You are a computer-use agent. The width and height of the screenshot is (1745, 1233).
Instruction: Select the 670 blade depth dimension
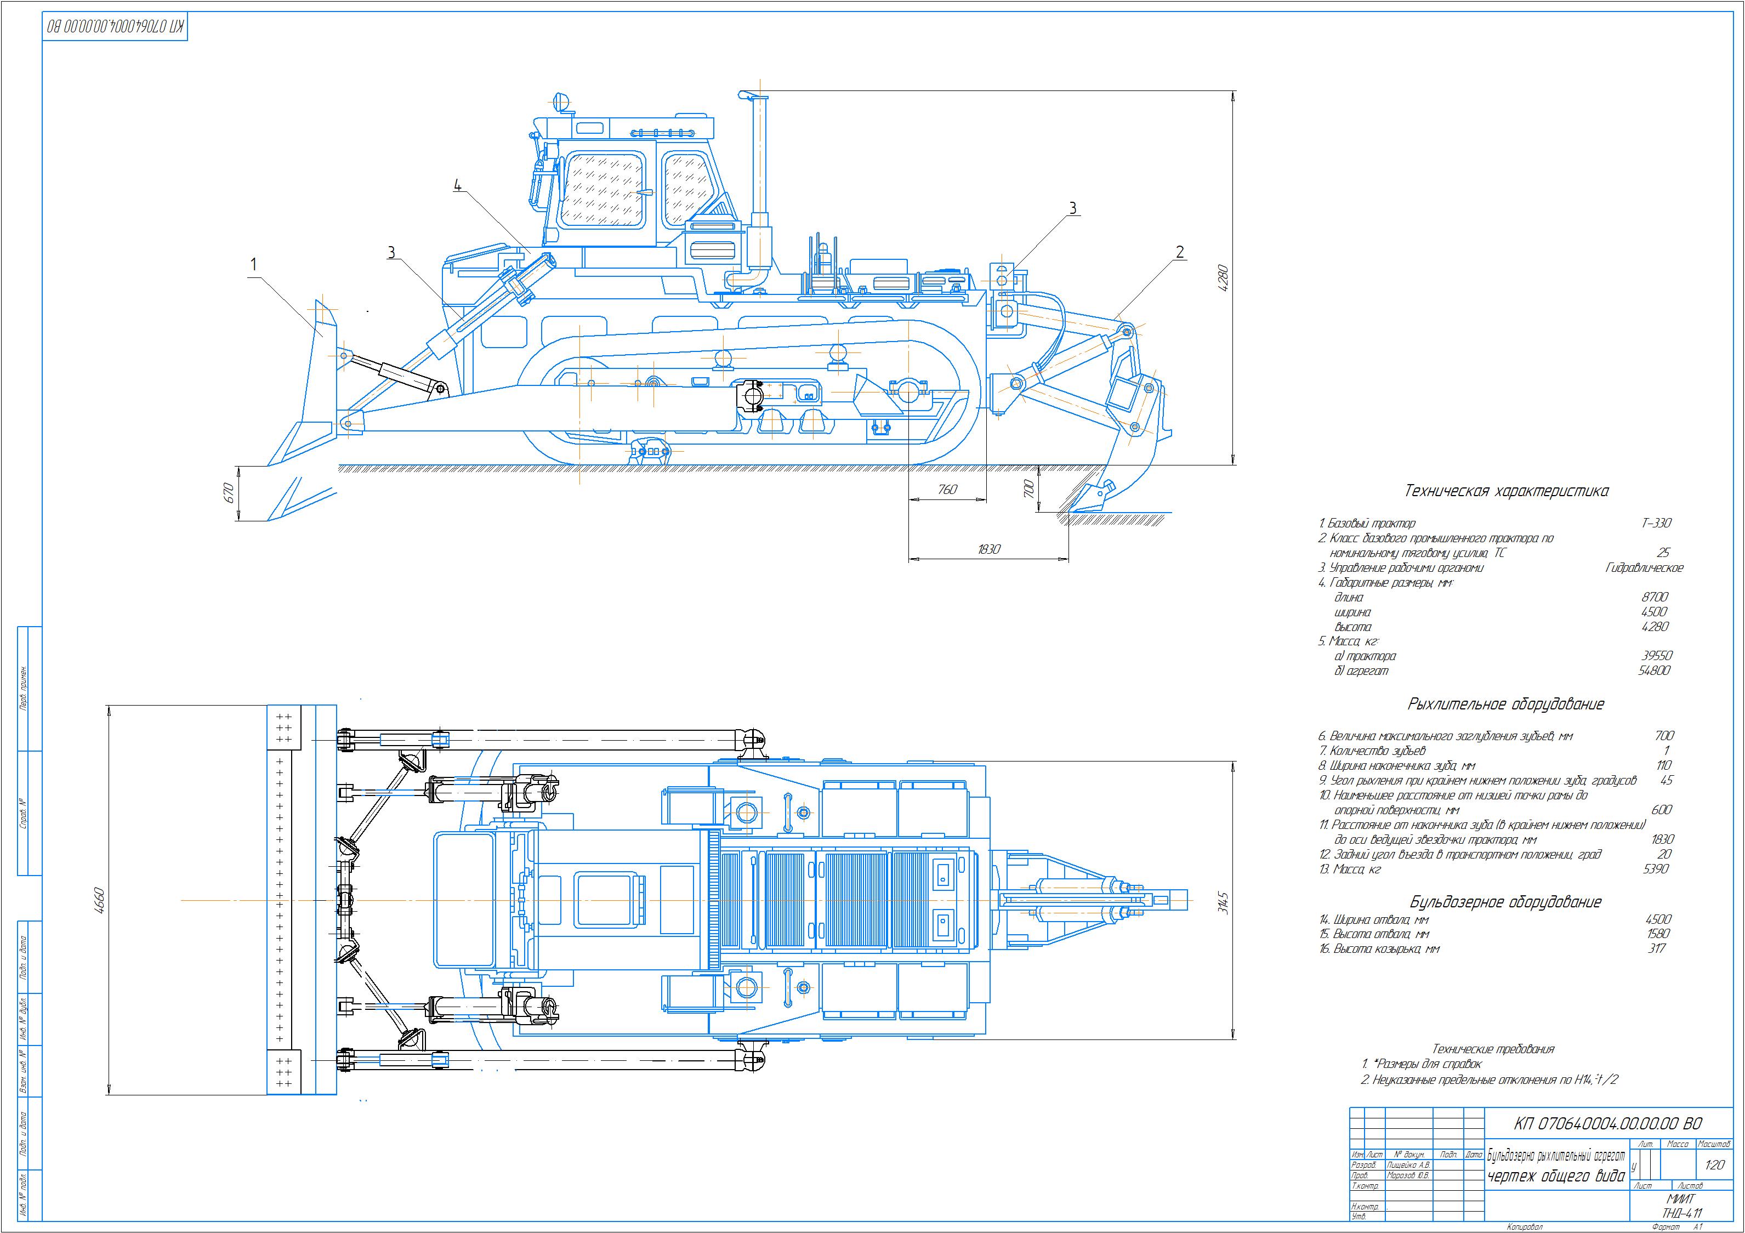229,492
